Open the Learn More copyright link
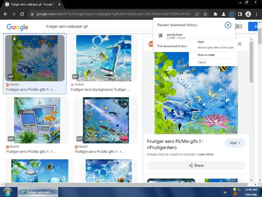 [205, 154]
